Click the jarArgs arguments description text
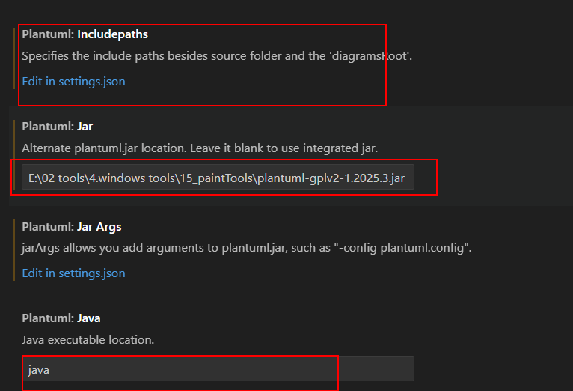This screenshot has width=573, height=391. 247,248
